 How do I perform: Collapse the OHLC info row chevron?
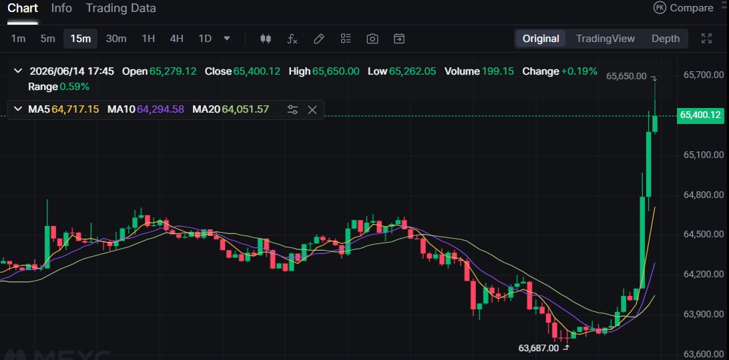[x=18, y=71]
